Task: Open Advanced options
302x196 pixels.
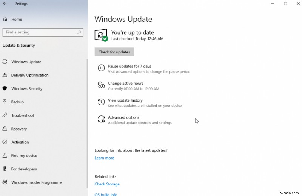Action: (124, 117)
